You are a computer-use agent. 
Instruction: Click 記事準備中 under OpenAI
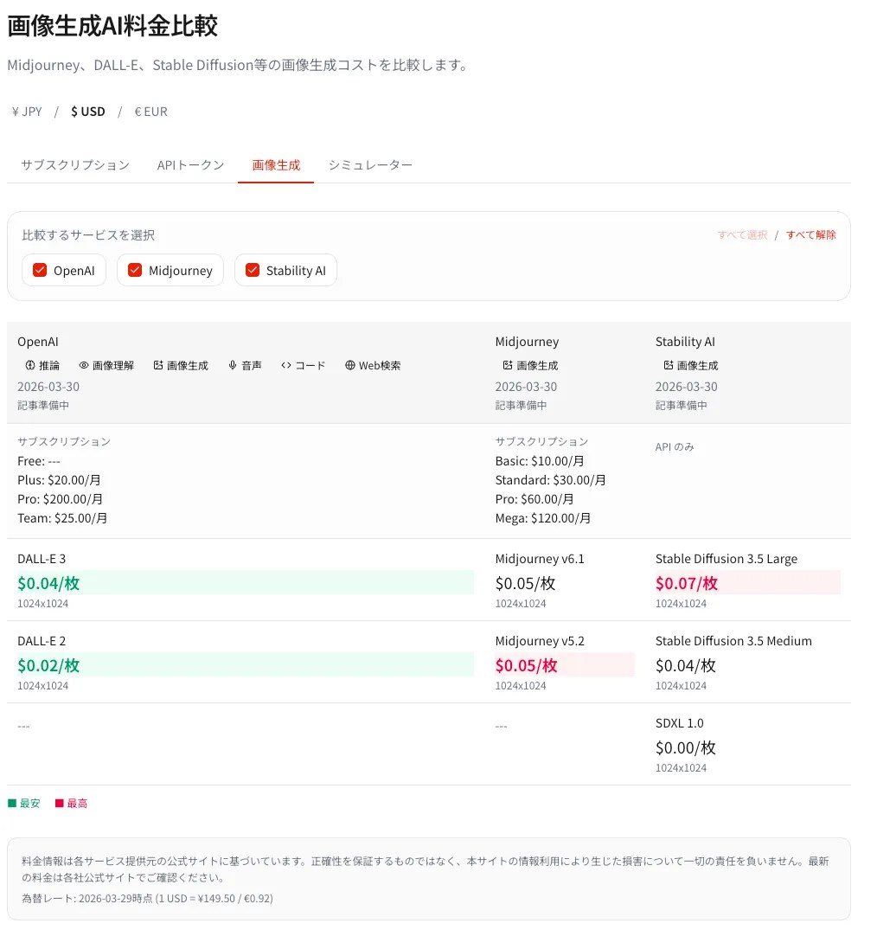pos(43,406)
